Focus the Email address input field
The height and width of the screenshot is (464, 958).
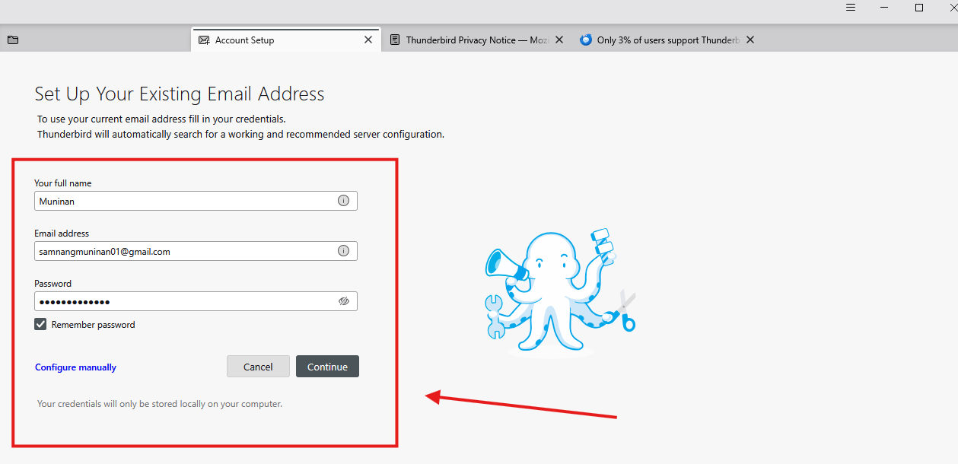(196, 251)
